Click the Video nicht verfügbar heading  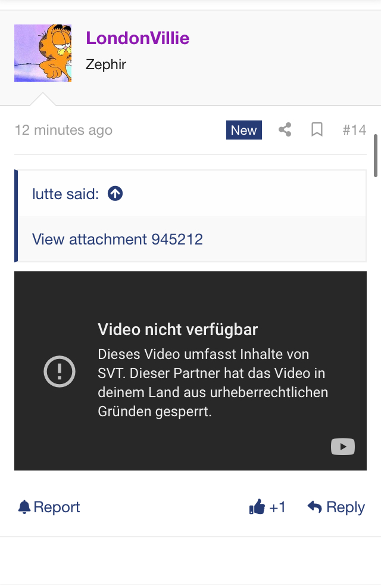tap(177, 330)
